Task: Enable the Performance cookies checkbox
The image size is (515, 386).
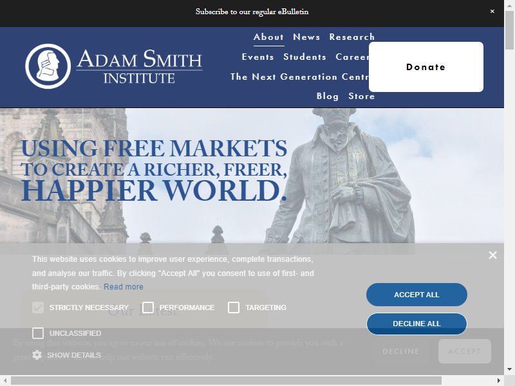Action: [x=148, y=308]
